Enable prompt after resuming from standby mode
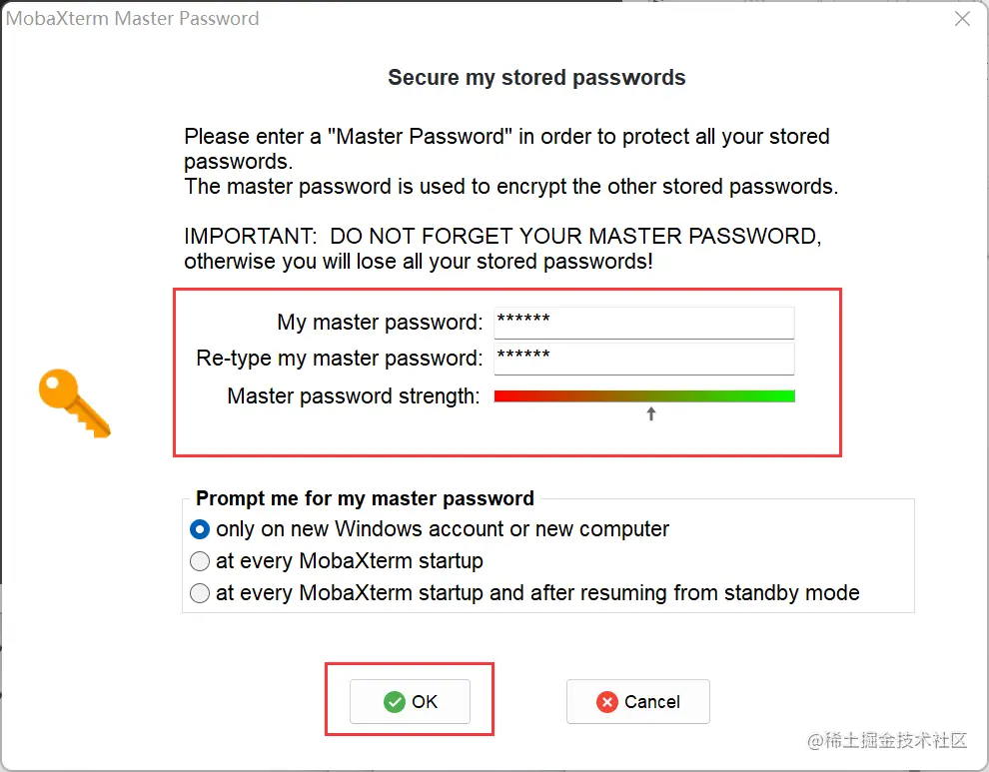Image resolution: width=989 pixels, height=772 pixels. pyautogui.click(x=200, y=593)
